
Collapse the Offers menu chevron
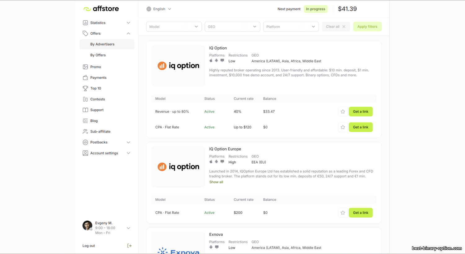[128, 33]
